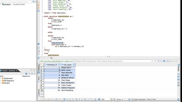Expand the Scripts folder
The image size is (182, 102).
0,83
